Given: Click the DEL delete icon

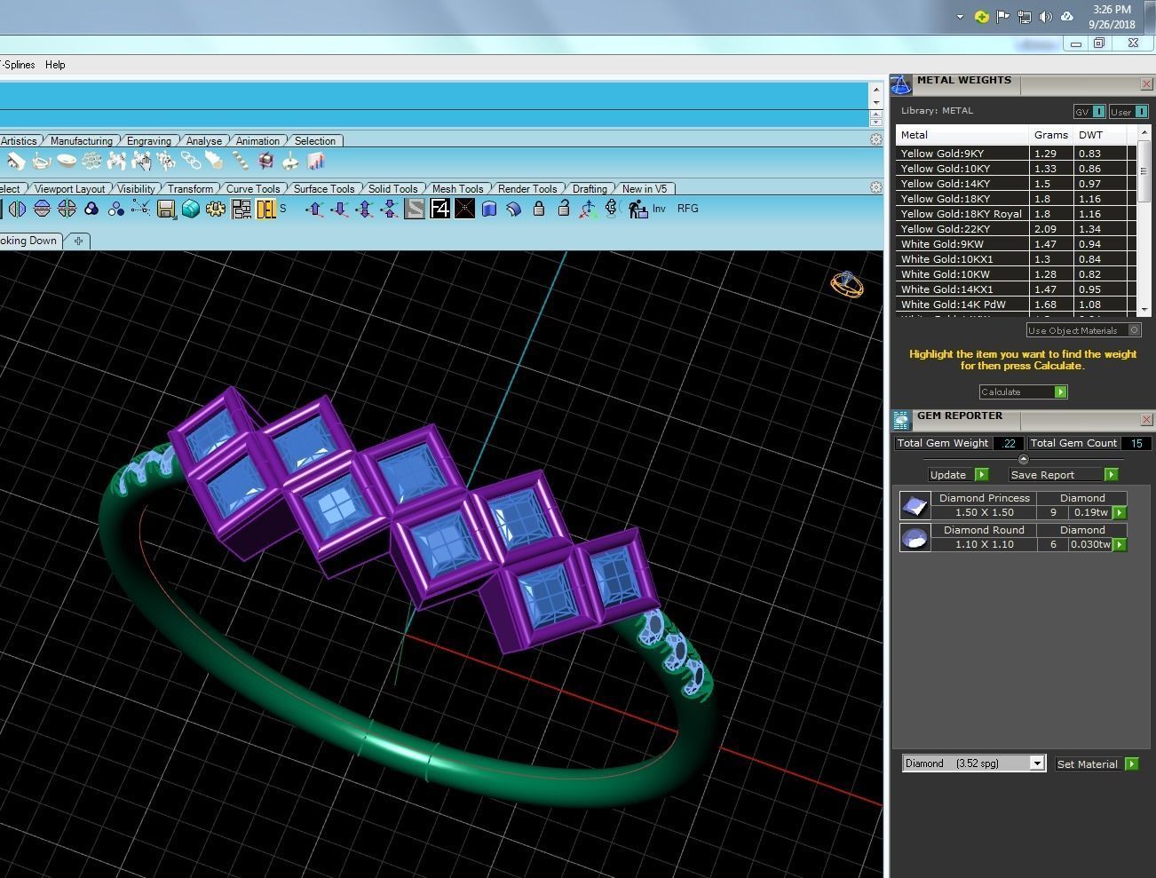Looking at the screenshot, I should pyautogui.click(x=266, y=209).
